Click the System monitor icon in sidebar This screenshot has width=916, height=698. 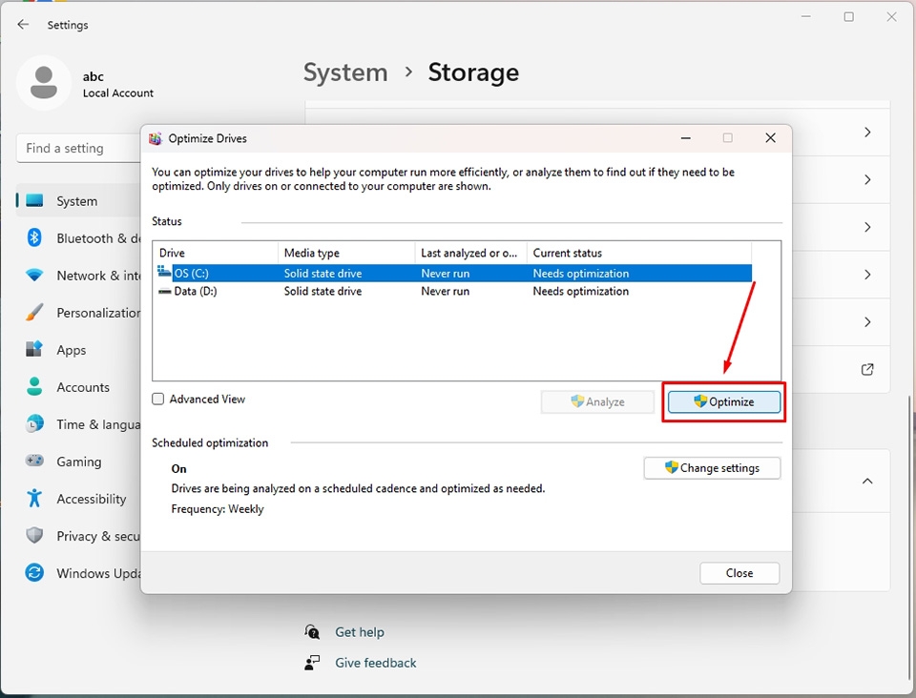click(x=34, y=201)
